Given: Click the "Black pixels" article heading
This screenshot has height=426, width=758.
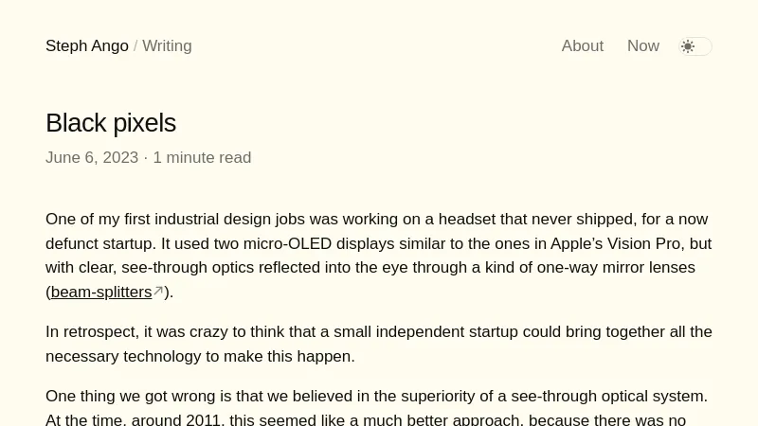Looking at the screenshot, I should tap(111, 123).
